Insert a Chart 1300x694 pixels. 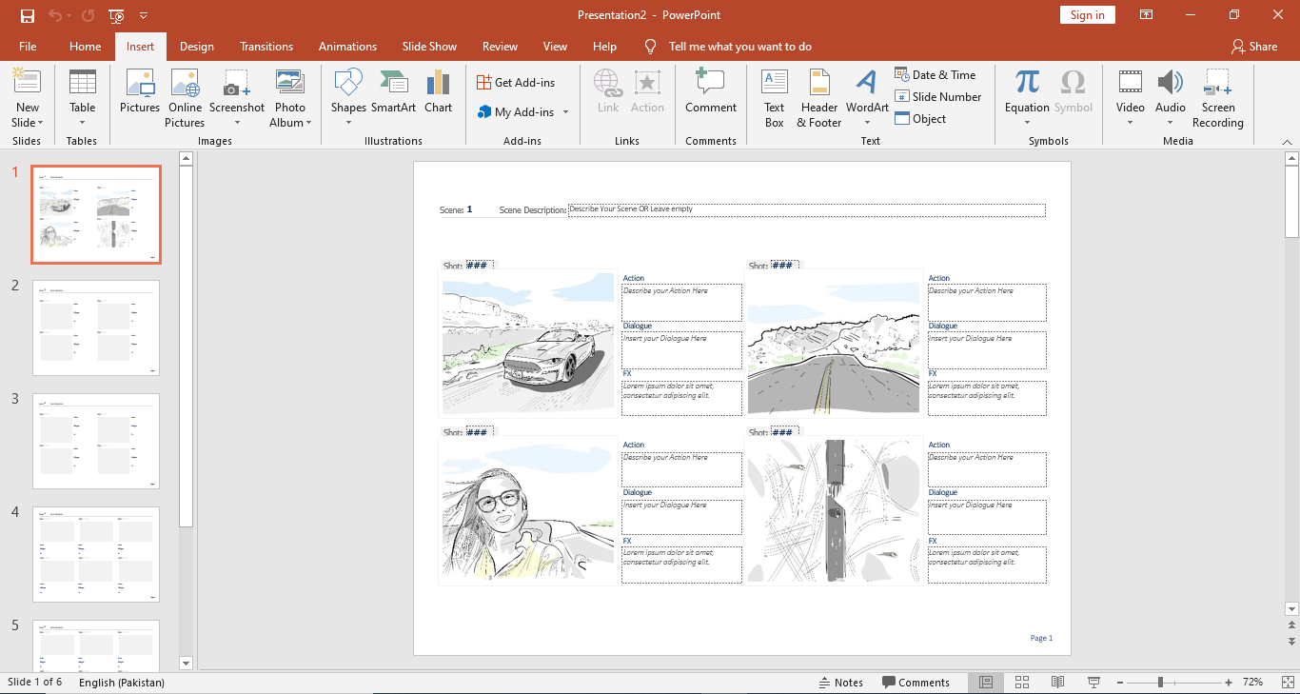(x=438, y=92)
